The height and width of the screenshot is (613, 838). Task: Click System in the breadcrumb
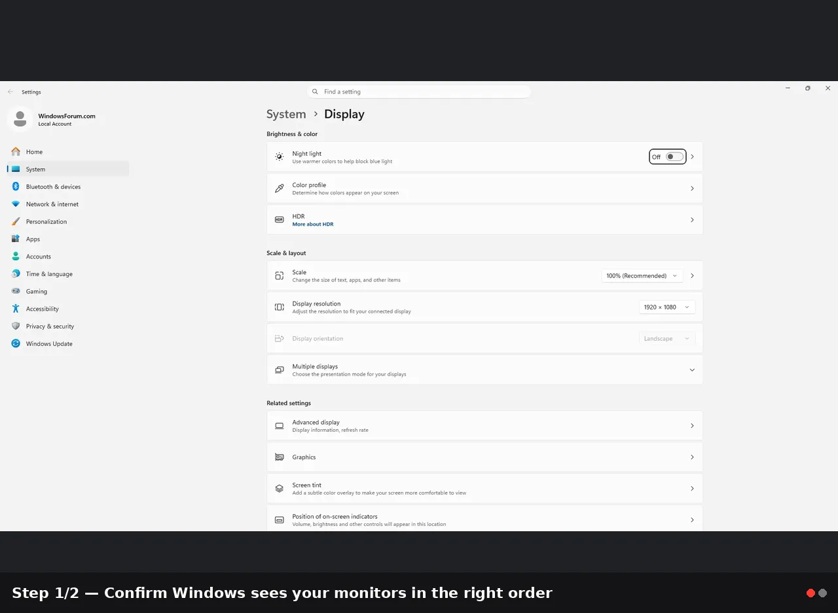click(286, 114)
